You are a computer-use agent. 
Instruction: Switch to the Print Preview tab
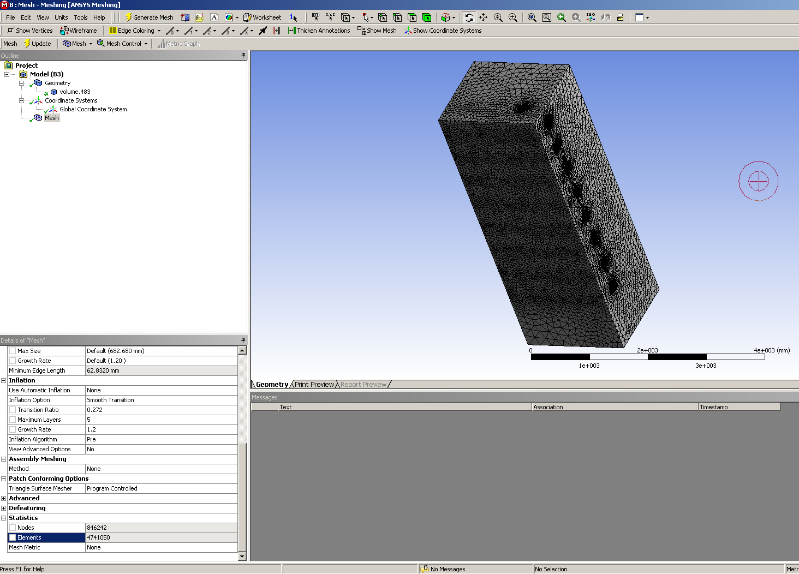314,385
